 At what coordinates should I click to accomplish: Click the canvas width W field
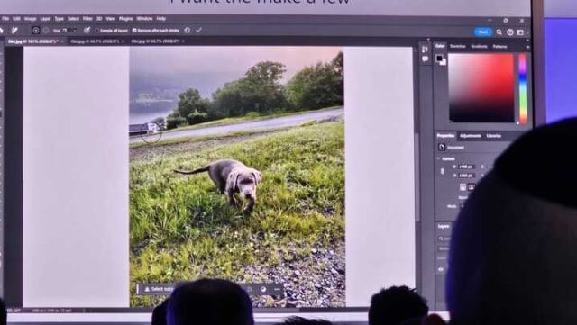click(x=467, y=167)
